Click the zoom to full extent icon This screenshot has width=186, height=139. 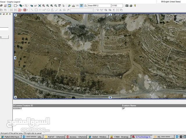click(x=40, y=6)
